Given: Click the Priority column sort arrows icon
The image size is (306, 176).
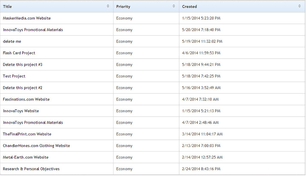Looking at the screenshot, I should [174, 6].
